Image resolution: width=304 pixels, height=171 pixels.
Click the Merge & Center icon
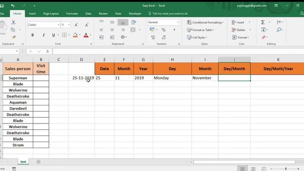(x=133, y=29)
